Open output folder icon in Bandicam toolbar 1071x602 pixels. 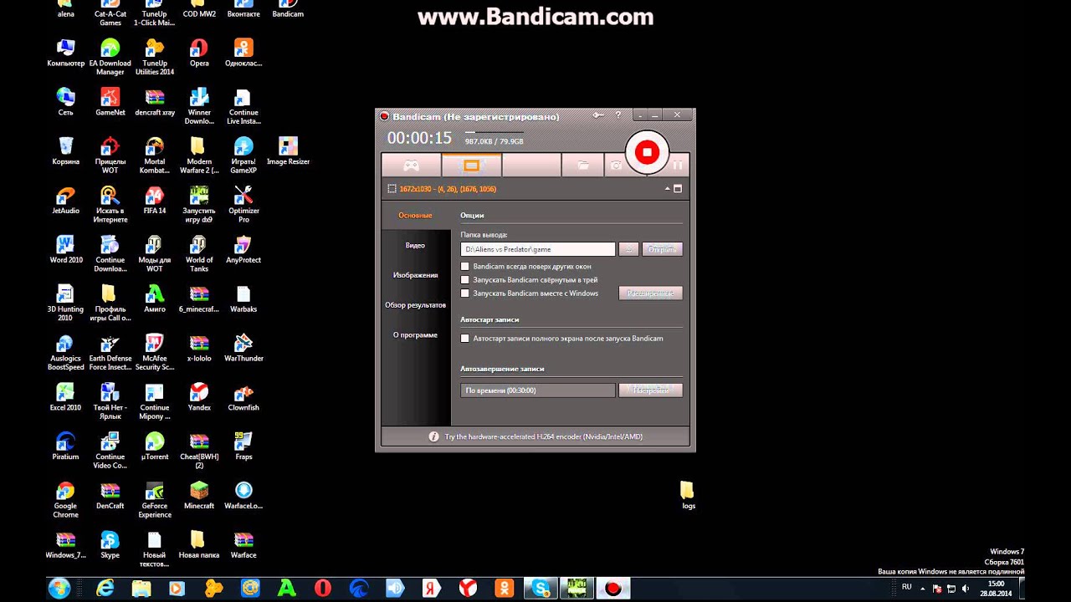click(x=582, y=166)
